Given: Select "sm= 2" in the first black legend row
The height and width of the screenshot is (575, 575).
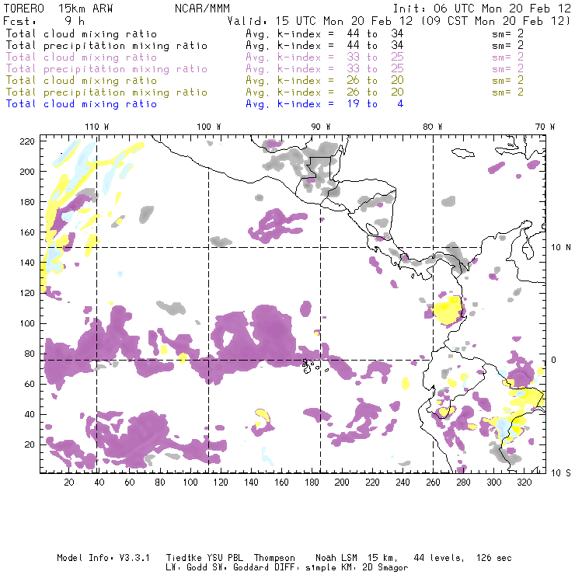Looking at the screenshot, I should coord(507,34).
